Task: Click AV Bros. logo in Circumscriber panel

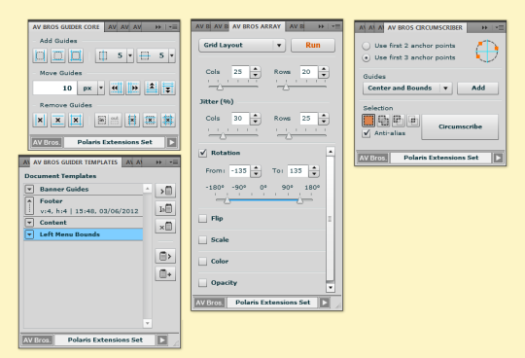Action: [x=372, y=158]
